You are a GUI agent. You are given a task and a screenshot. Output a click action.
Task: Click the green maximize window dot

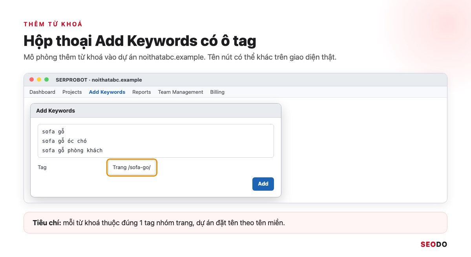point(46,80)
